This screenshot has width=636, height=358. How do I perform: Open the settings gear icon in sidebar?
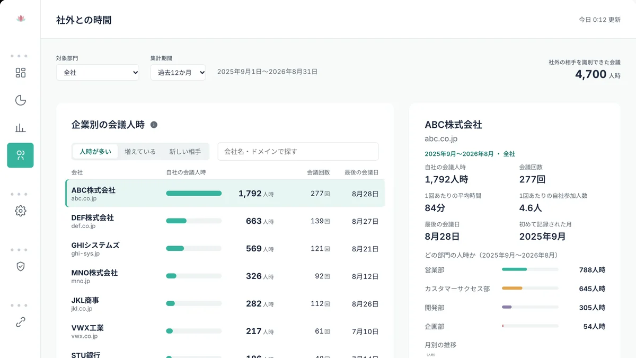click(21, 211)
